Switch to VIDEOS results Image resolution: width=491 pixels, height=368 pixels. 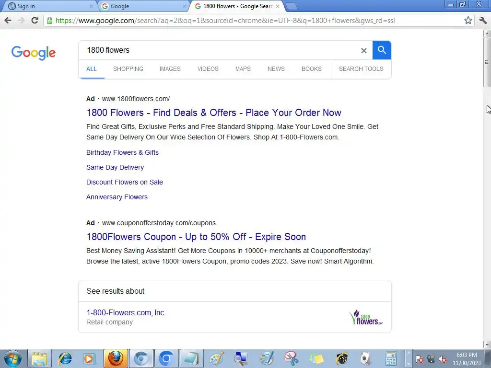click(208, 69)
